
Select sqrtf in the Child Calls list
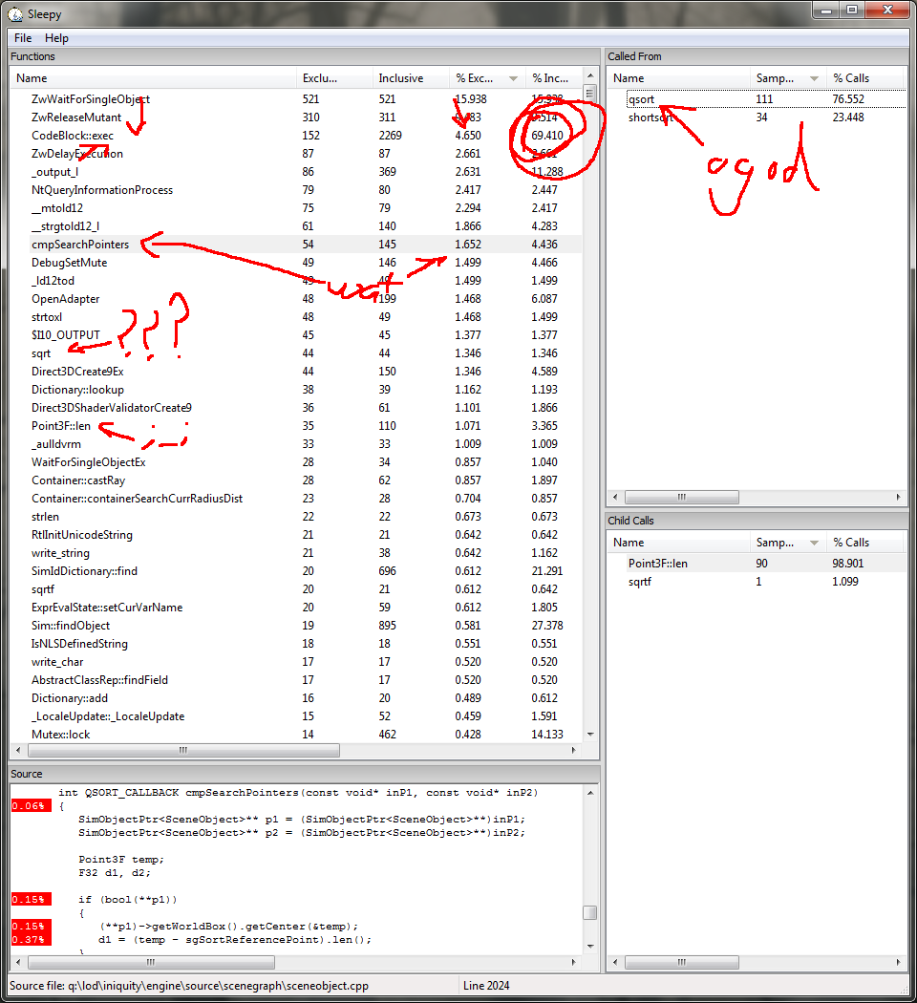pos(642,582)
